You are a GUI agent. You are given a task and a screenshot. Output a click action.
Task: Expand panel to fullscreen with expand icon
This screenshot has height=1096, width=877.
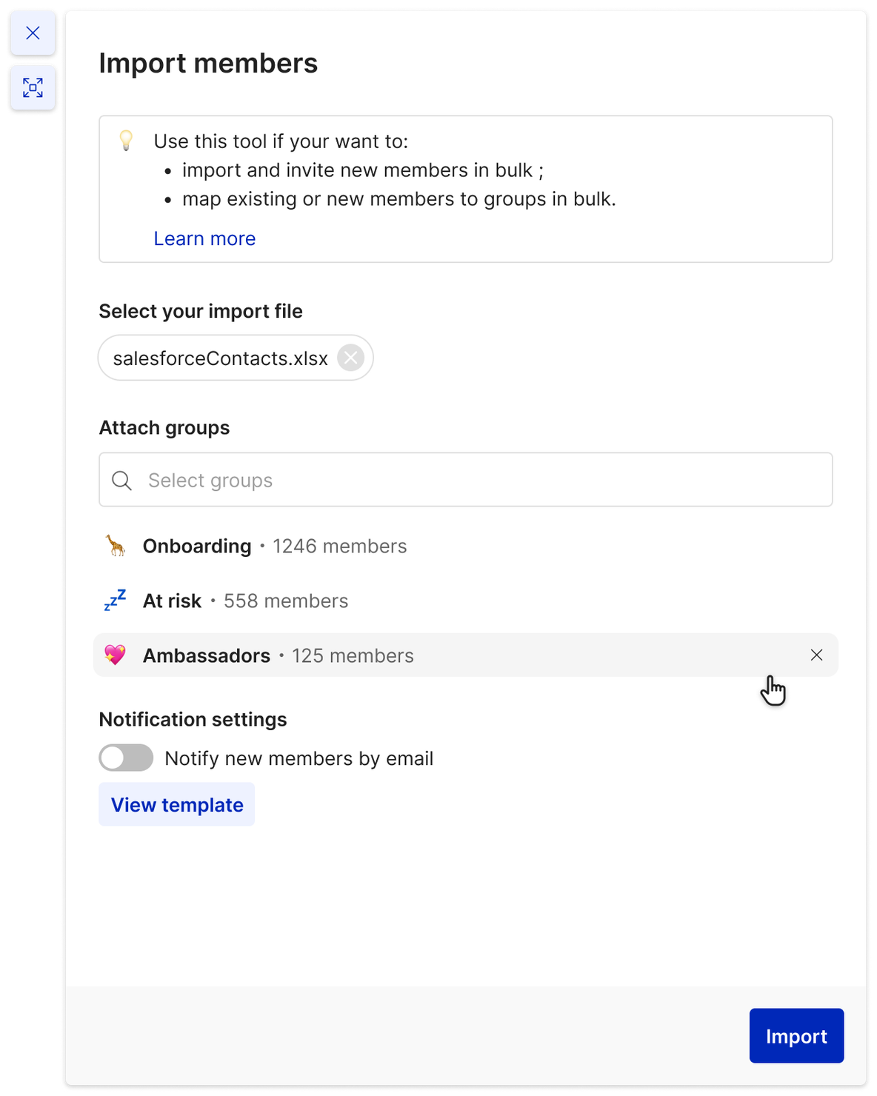pyautogui.click(x=33, y=88)
